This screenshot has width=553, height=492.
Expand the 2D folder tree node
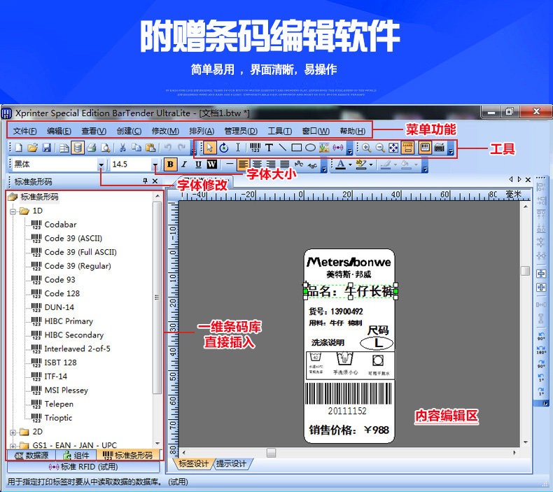(x=13, y=433)
